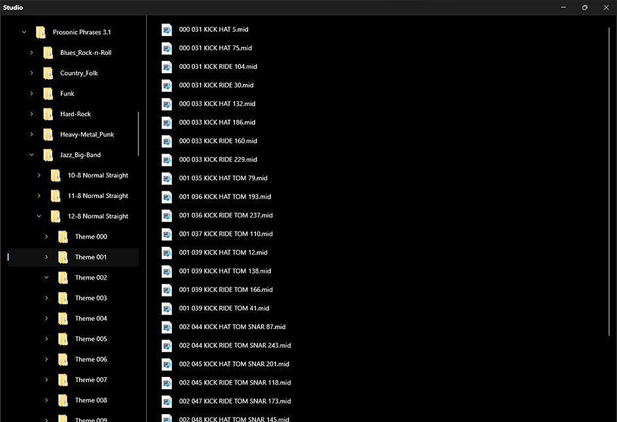Collapse the Jazz_Big-Band folder
Viewport: 617px width, 422px height.
[31, 155]
